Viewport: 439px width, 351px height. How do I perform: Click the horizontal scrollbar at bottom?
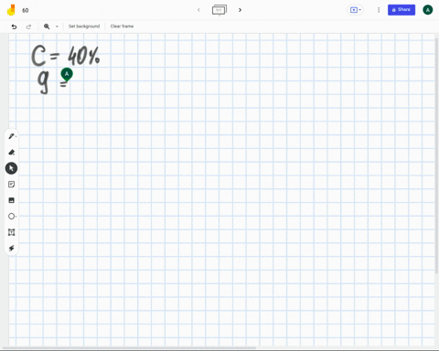129,347
